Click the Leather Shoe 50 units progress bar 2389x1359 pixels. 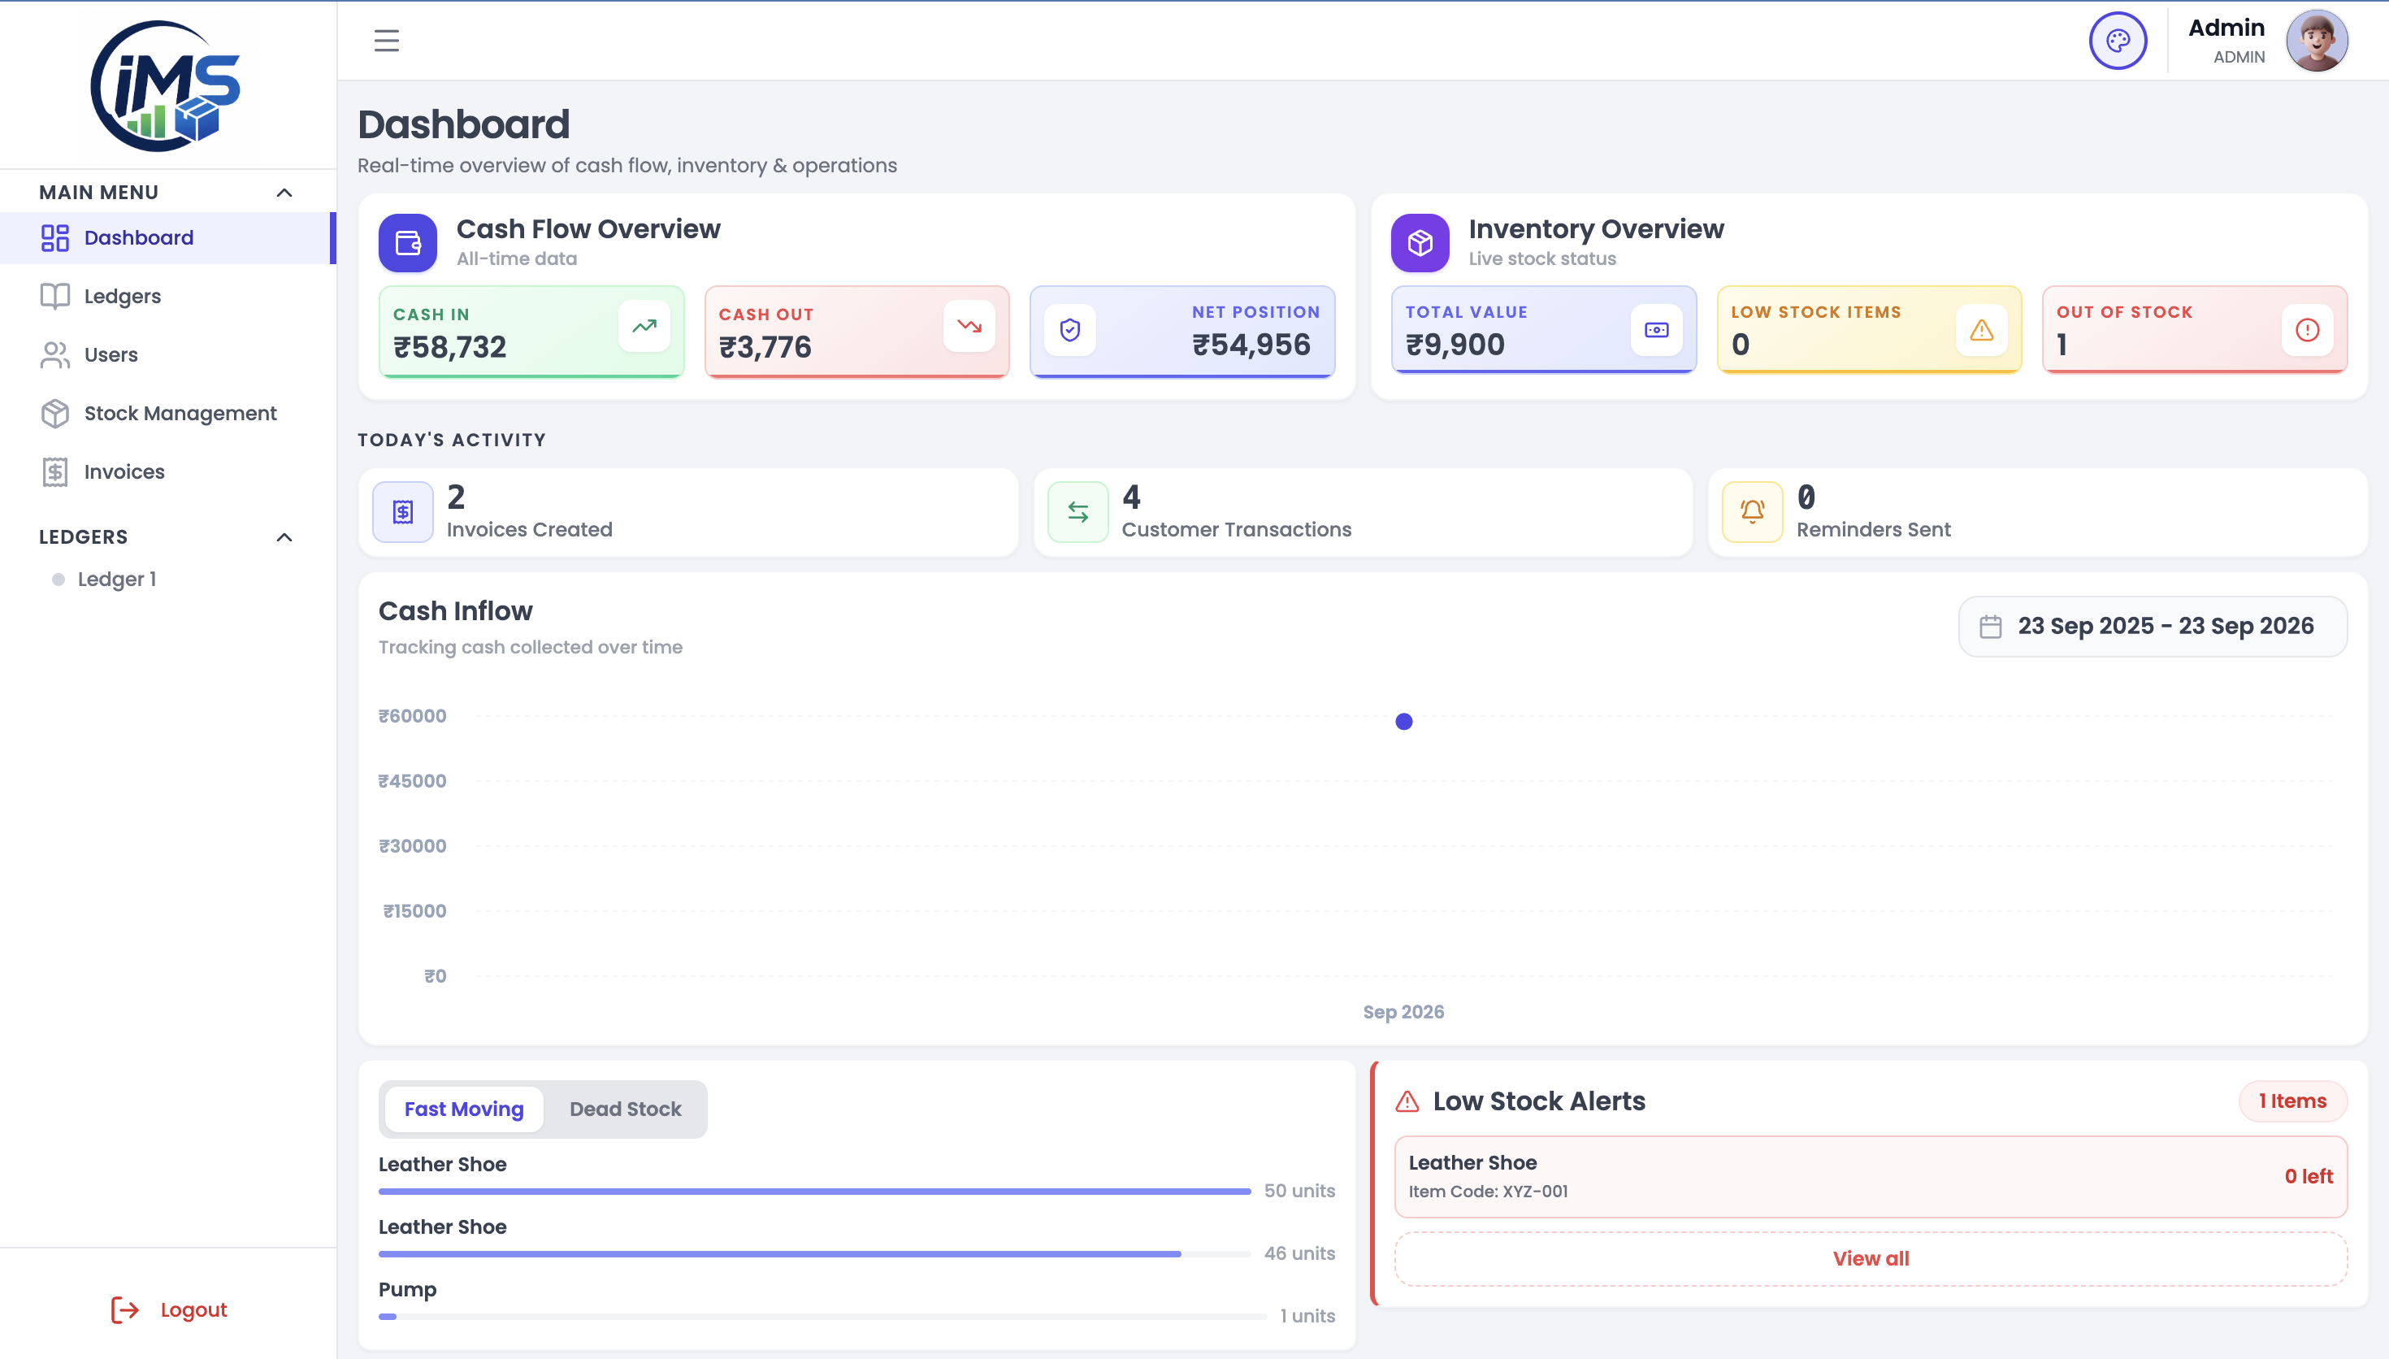click(814, 1191)
